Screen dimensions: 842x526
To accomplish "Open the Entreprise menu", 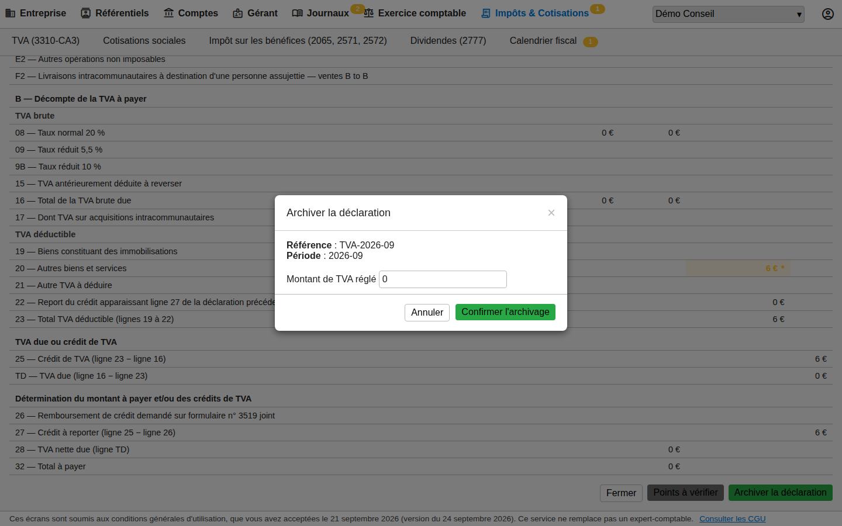I will tap(36, 13).
